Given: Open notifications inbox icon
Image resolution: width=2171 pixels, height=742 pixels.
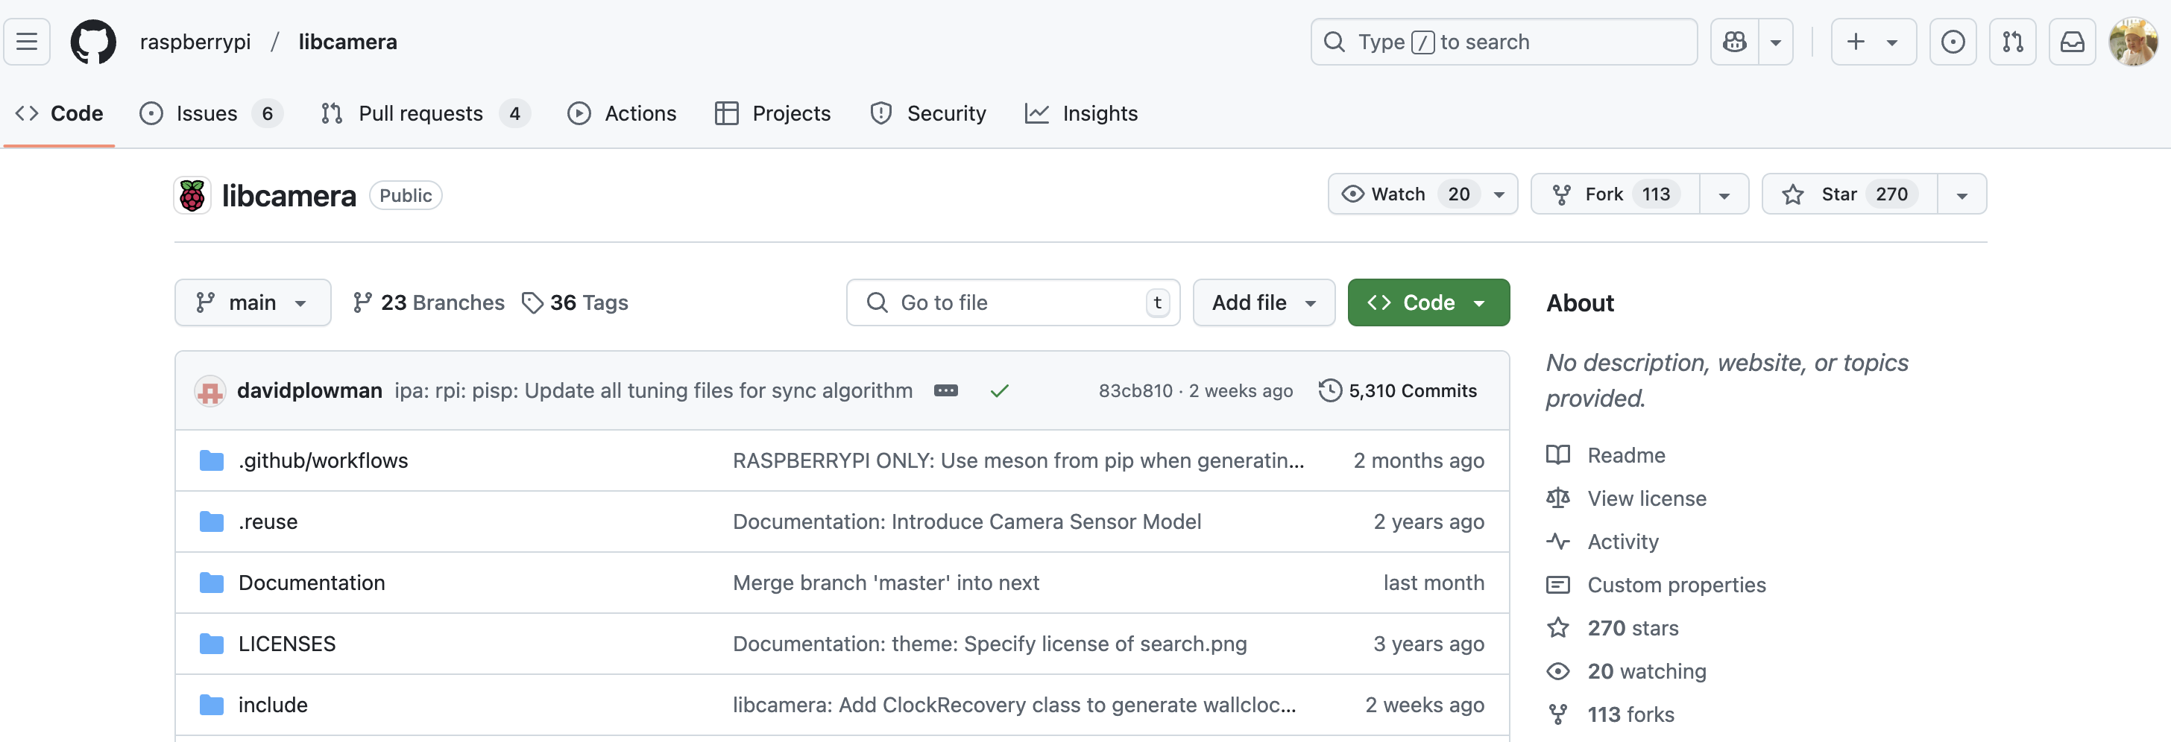Looking at the screenshot, I should click(x=2073, y=41).
